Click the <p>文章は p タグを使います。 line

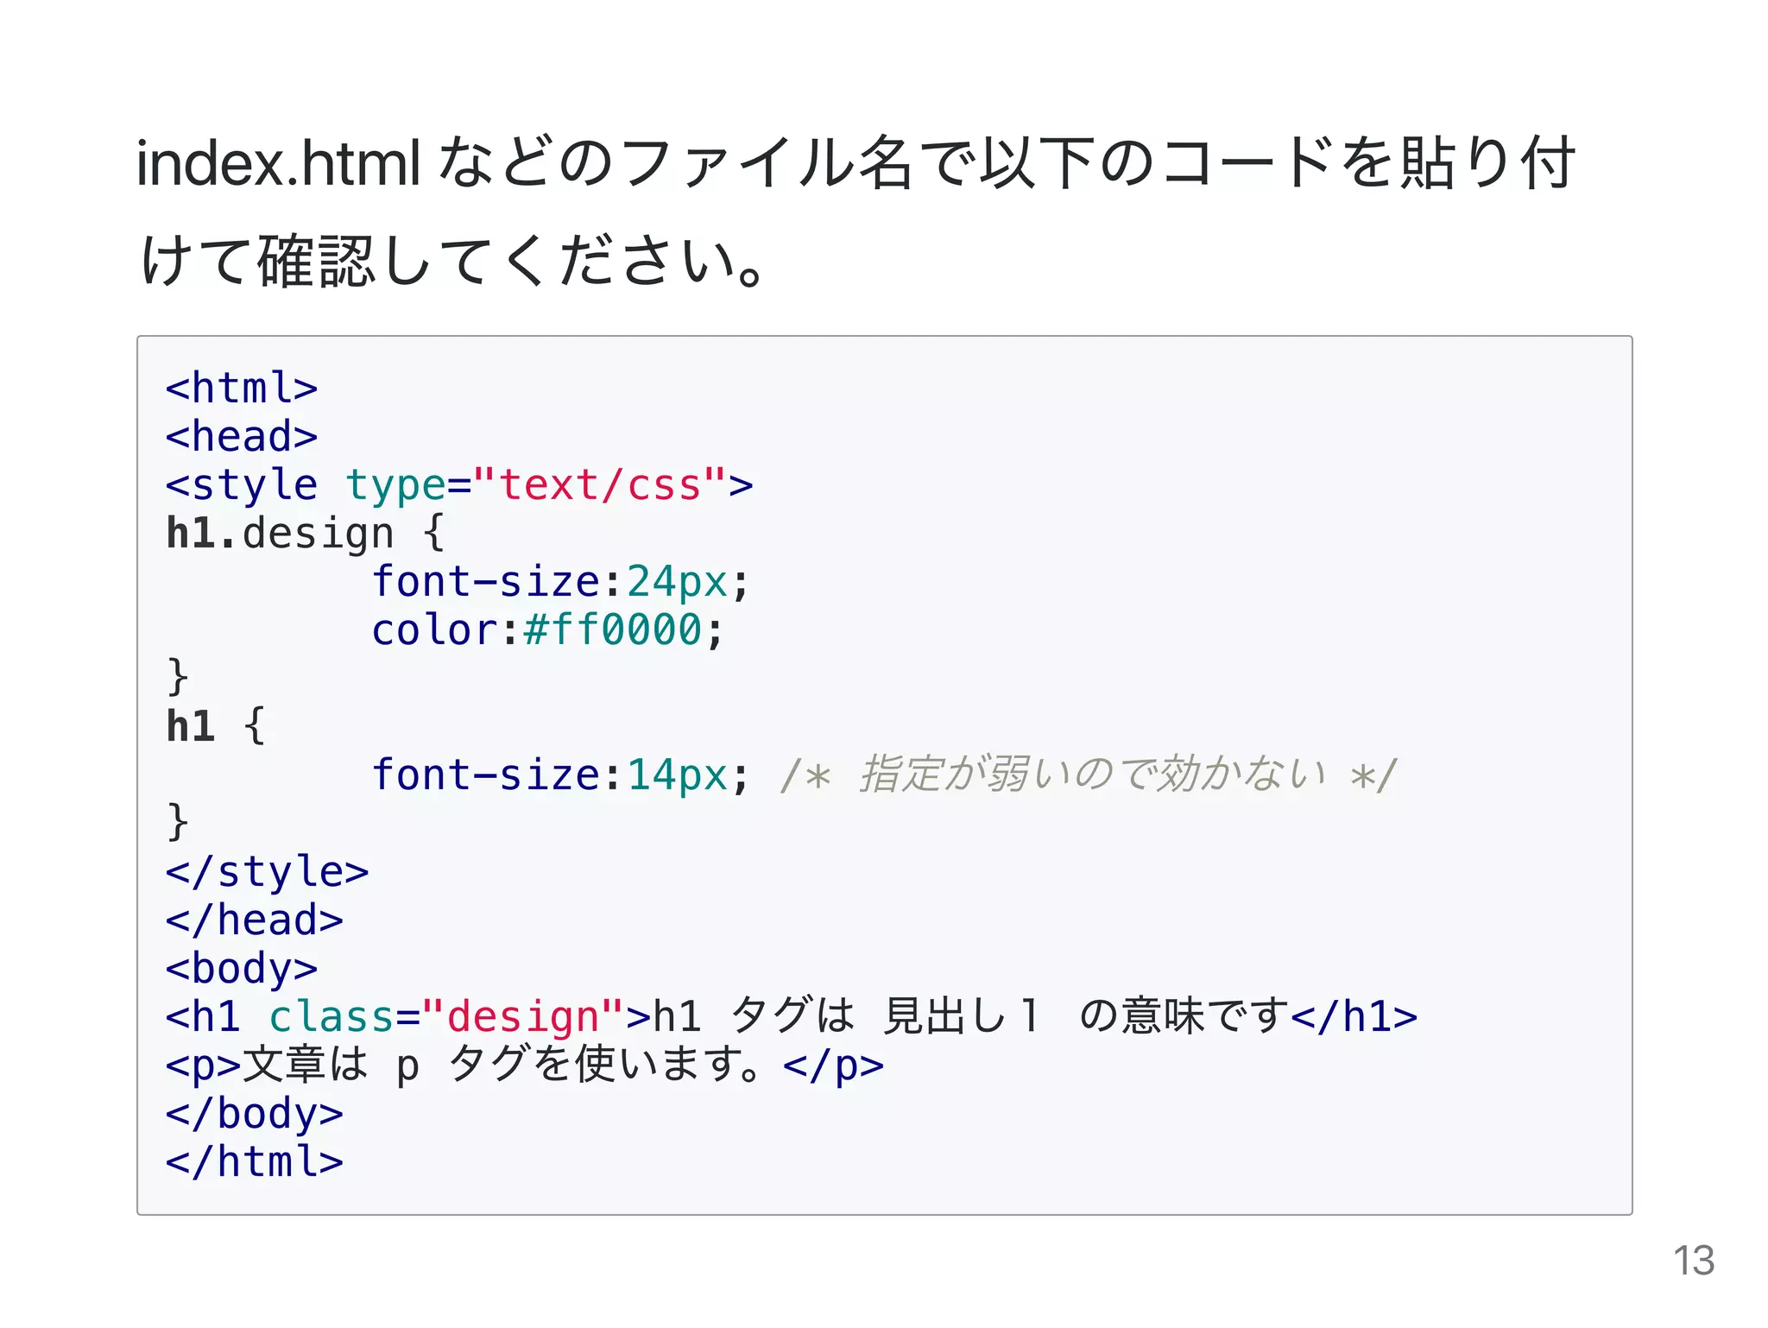pos(525,1065)
